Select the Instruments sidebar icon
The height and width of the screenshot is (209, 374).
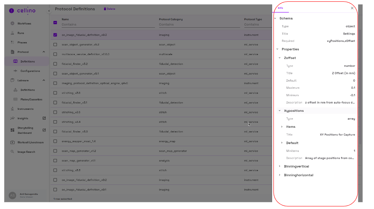click(12, 109)
